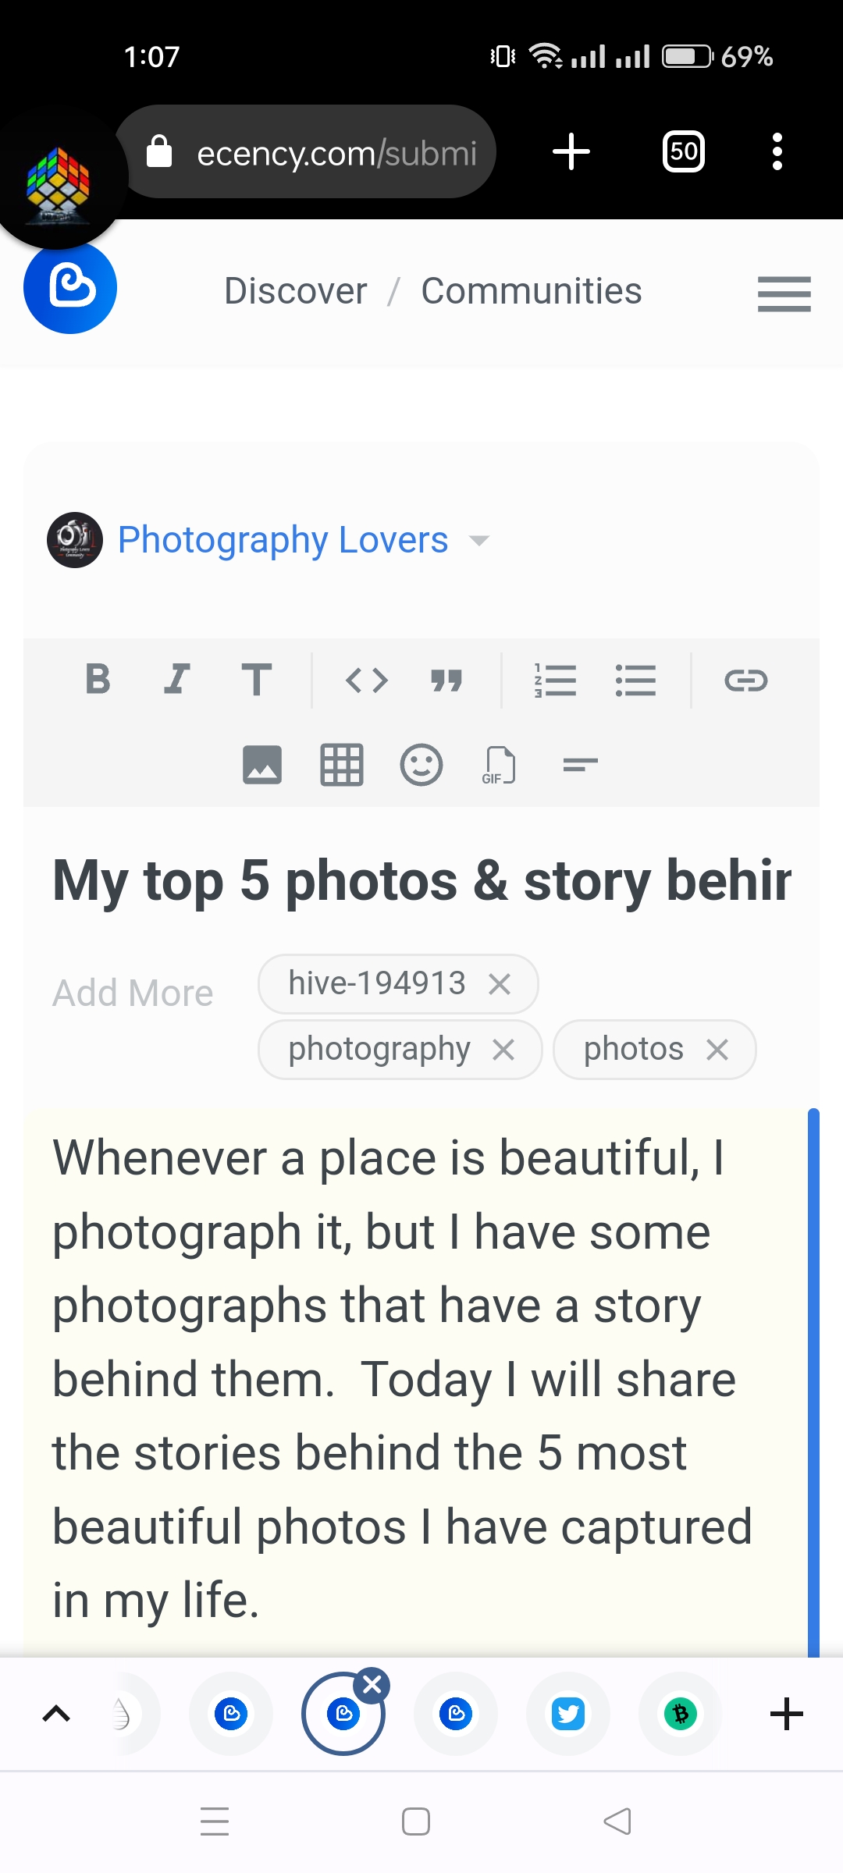Insert a blockquote using the quote icon

pos(446,681)
